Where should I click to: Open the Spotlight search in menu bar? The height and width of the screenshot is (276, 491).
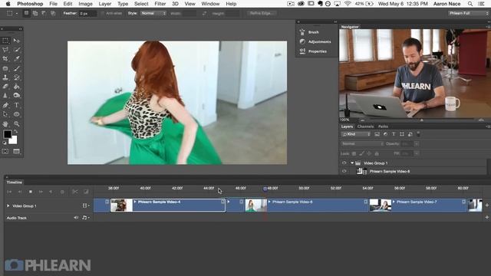coord(470,4)
